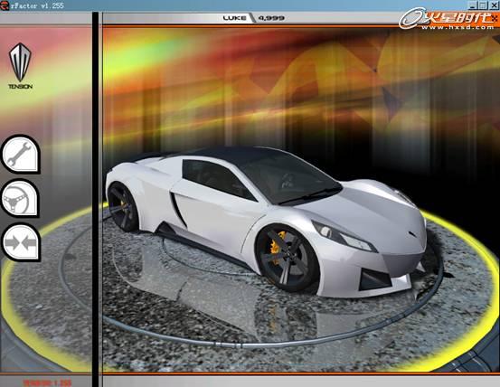Click the LUKE player name
Image resolution: width=500 pixels, height=387 pixels.
click(234, 18)
